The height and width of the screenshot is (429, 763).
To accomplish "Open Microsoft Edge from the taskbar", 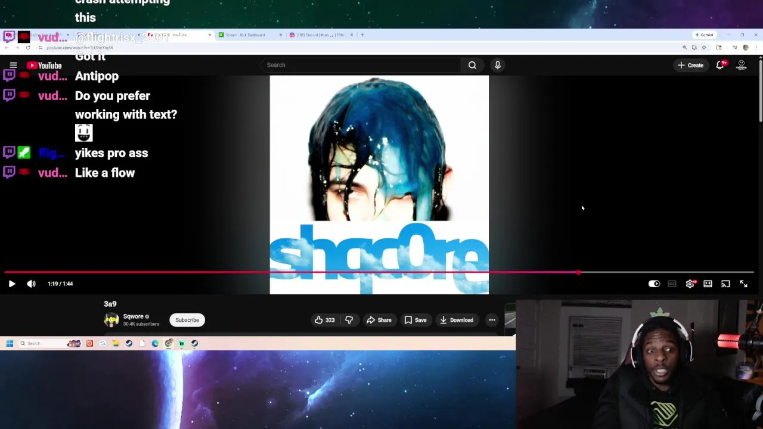I will (156, 343).
